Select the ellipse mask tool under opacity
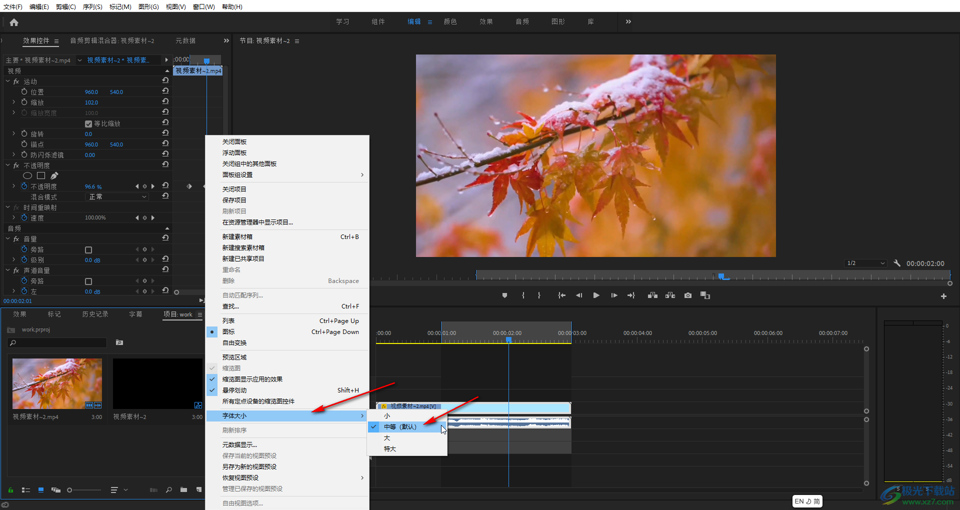The image size is (960, 510). point(27,175)
